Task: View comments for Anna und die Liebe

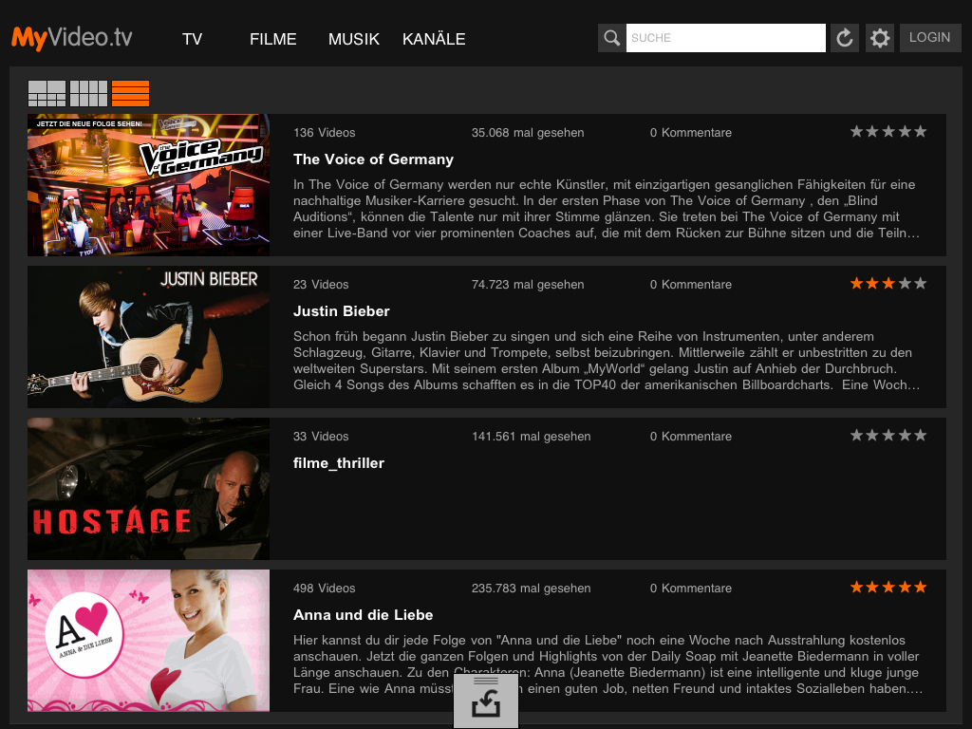Action: pyautogui.click(x=690, y=588)
